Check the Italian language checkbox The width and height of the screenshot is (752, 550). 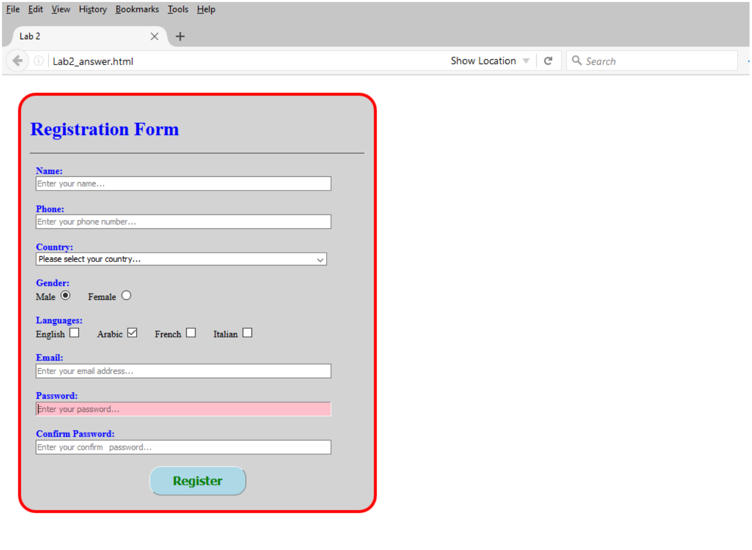[x=247, y=333]
